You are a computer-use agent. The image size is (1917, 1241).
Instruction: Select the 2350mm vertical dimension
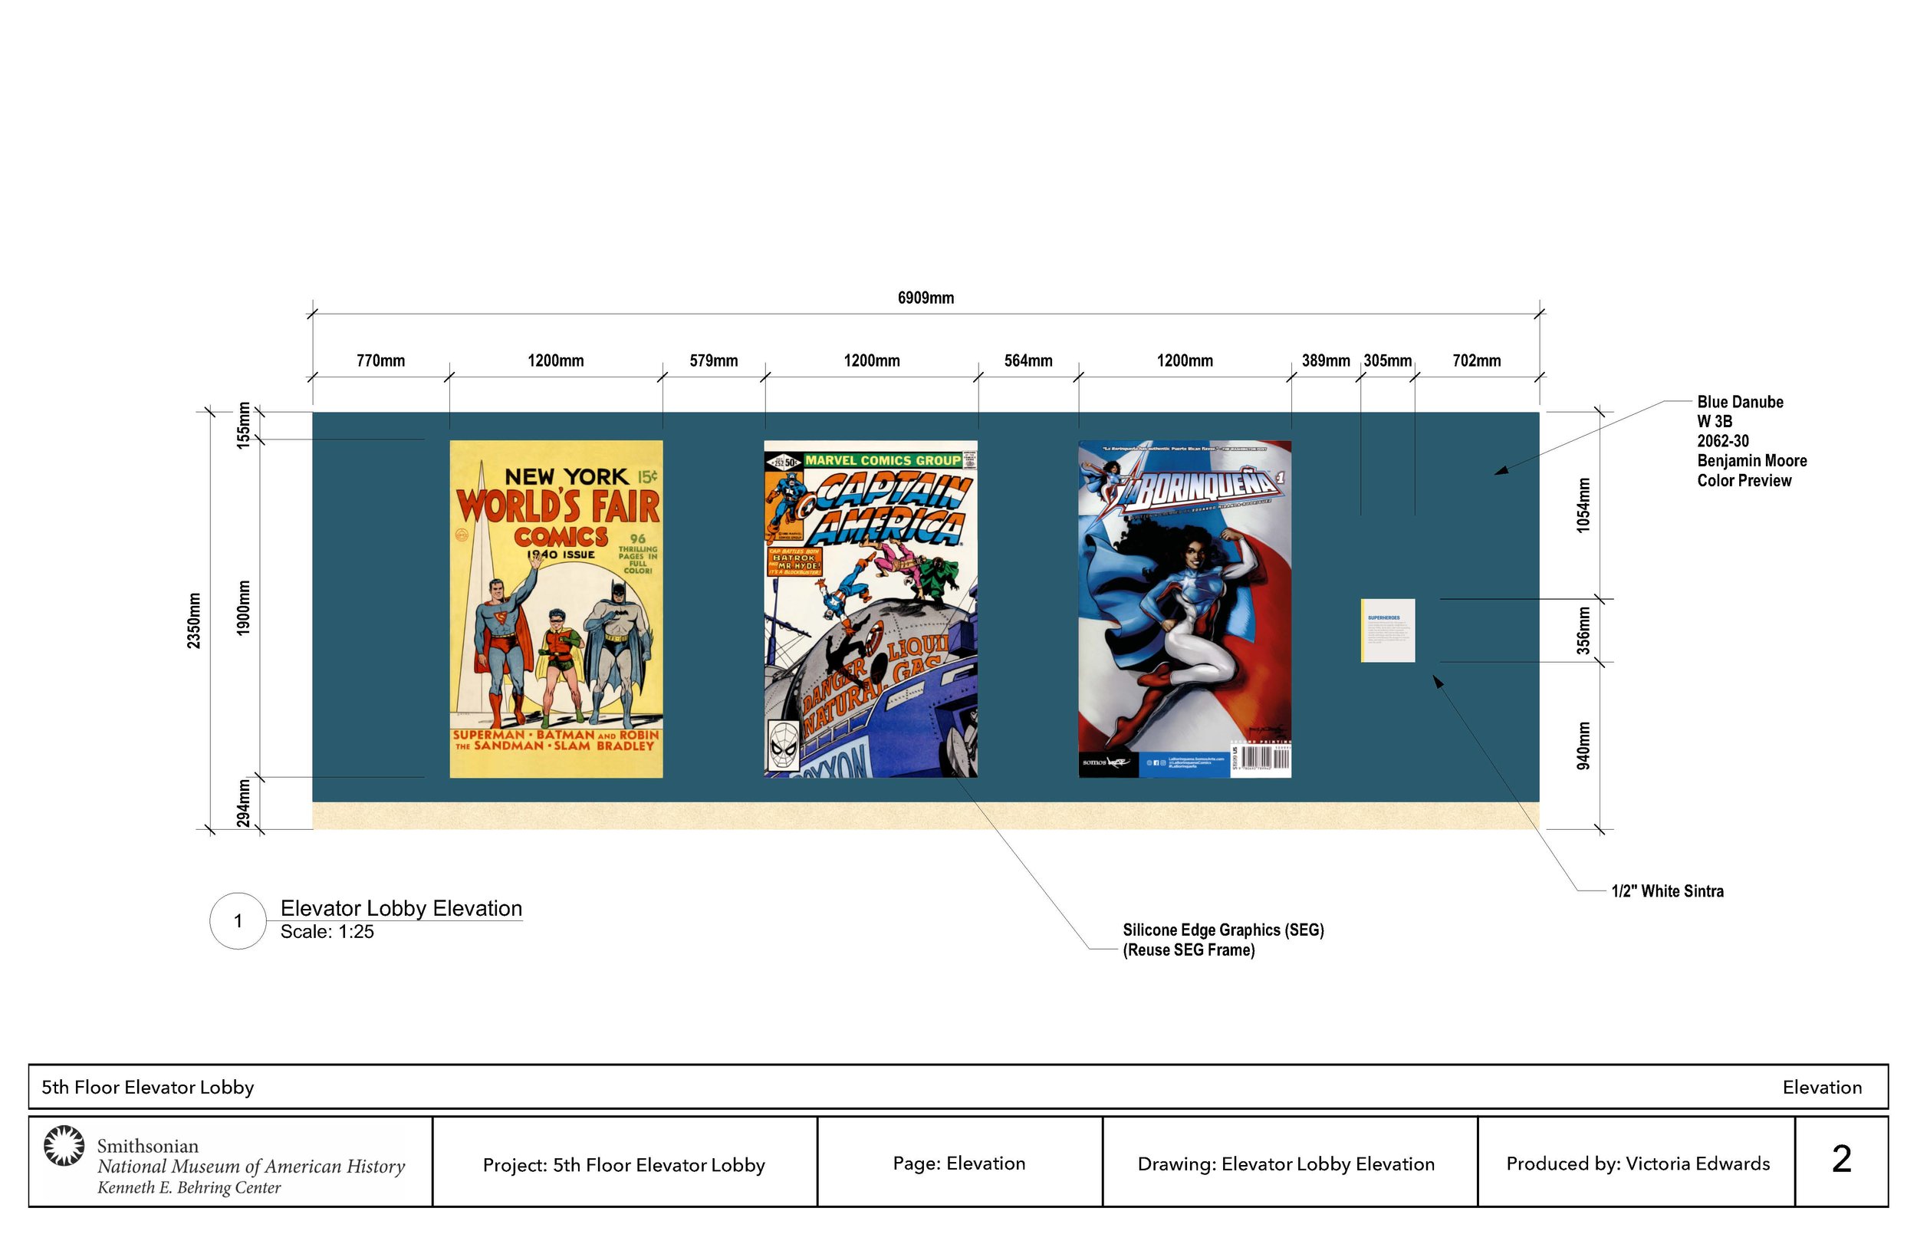(x=194, y=620)
